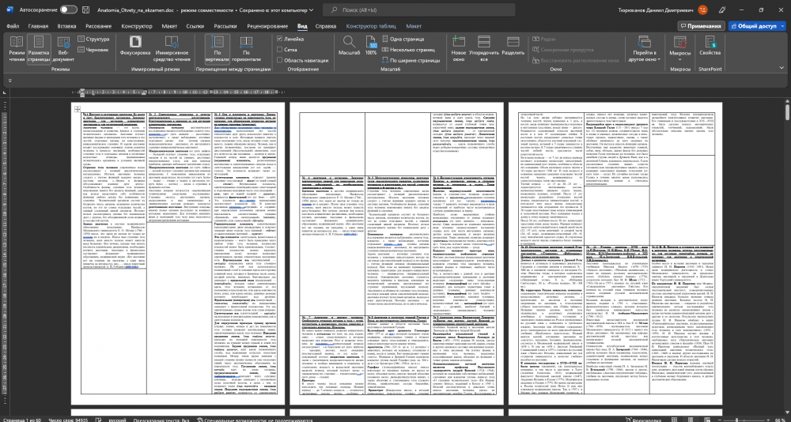
Task: Select Web Document (Веб-документ) view
Action: point(63,49)
